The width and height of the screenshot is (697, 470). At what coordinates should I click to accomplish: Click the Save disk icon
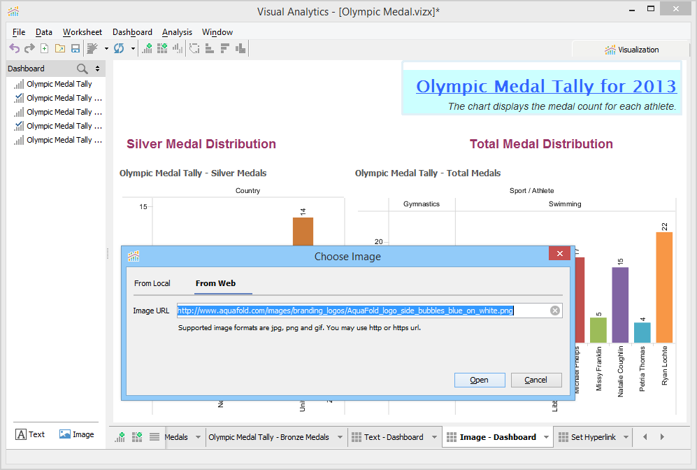pyautogui.click(x=75, y=48)
